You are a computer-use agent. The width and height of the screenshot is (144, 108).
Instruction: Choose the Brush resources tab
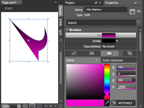click(130, 53)
